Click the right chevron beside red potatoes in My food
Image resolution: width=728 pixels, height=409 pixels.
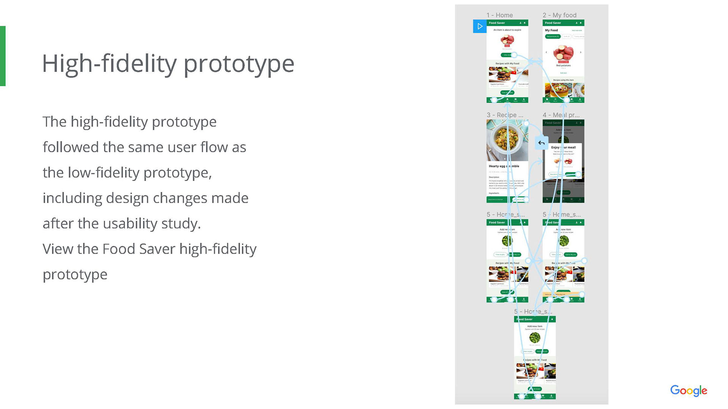pos(581,52)
